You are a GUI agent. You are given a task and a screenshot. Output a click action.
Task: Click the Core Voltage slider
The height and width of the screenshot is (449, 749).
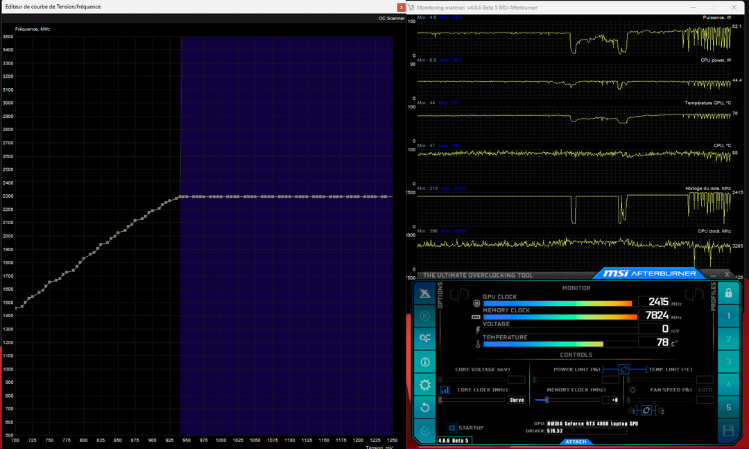472,380
